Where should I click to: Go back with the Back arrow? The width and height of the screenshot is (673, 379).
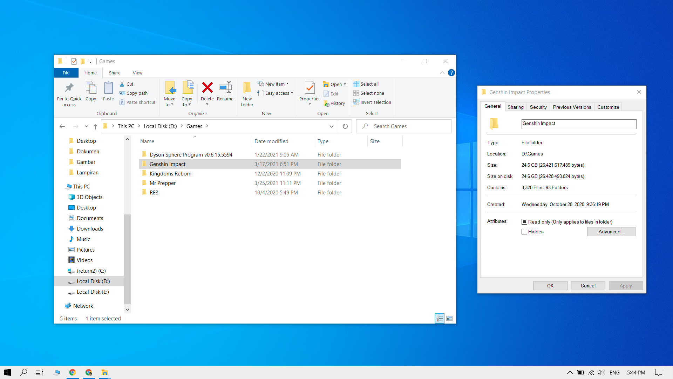[x=62, y=126]
